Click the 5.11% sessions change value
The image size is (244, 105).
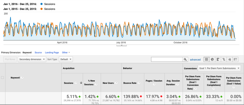[x=72, y=97]
